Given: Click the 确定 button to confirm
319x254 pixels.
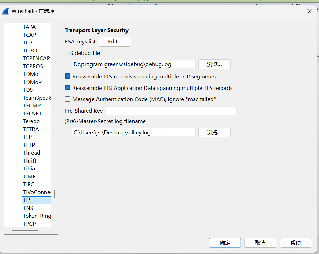Looking at the screenshot, I should 225,242.
